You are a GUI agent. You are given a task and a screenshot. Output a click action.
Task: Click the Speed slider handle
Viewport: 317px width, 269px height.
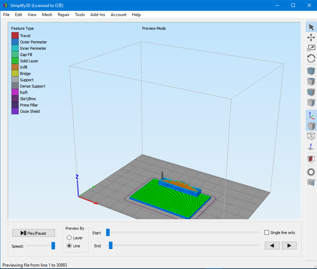pyautogui.click(x=53, y=246)
